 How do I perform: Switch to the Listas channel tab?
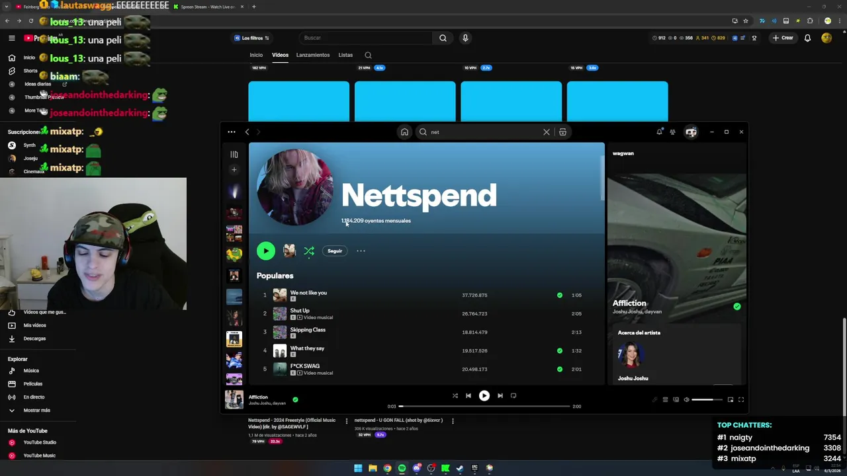[345, 55]
